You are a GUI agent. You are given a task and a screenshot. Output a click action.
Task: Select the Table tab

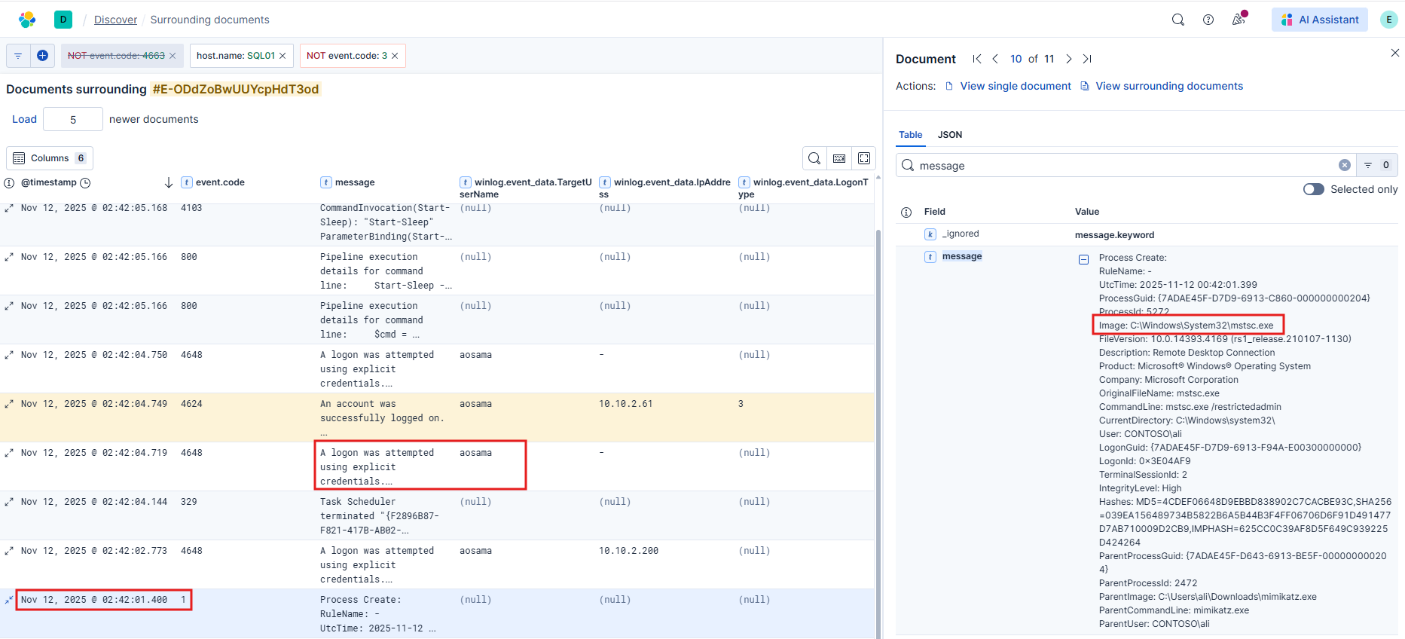[910, 135]
